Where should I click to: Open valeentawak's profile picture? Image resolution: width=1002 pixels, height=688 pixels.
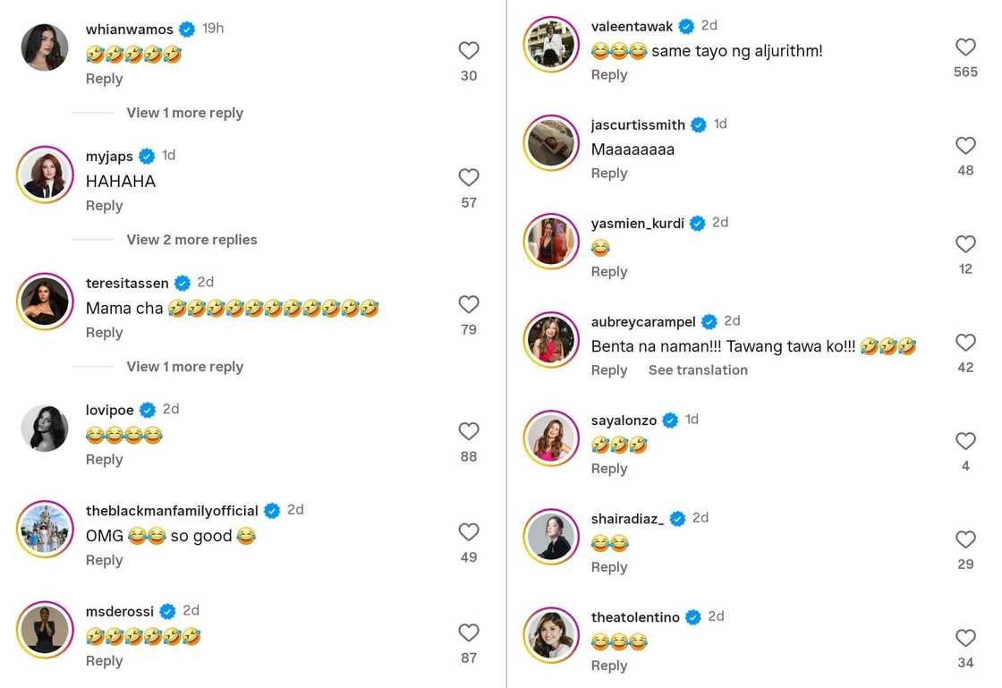(x=551, y=45)
